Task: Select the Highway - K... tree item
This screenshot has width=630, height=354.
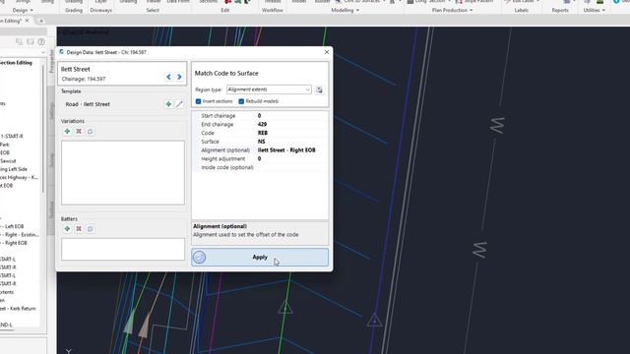Action: click(20, 177)
